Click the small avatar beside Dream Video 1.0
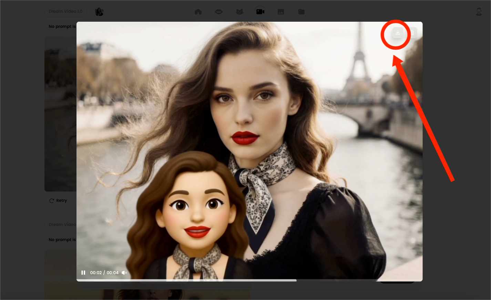Viewport: 491px width, 300px height. pos(99,12)
